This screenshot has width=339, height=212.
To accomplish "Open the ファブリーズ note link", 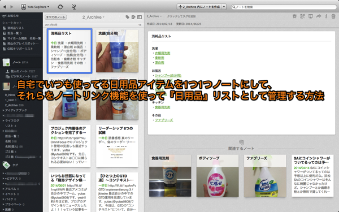I will (x=164, y=120).
